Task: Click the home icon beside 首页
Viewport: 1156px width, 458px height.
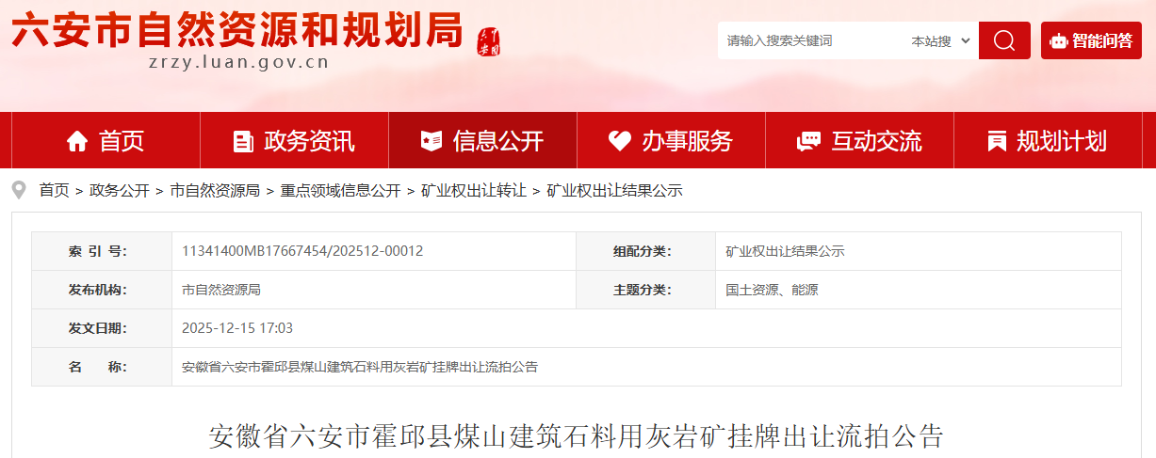Action: [x=77, y=141]
